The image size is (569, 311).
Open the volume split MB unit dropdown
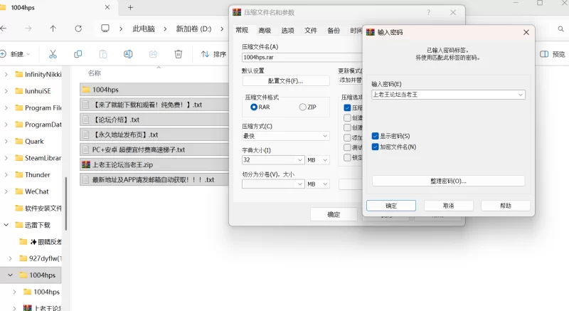click(317, 184)
